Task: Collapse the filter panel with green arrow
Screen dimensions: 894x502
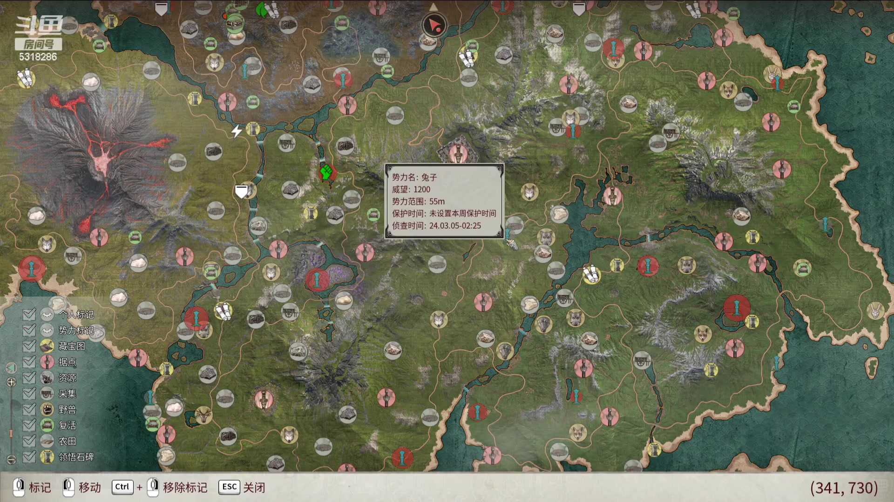Action: click(x=11, y=368)
